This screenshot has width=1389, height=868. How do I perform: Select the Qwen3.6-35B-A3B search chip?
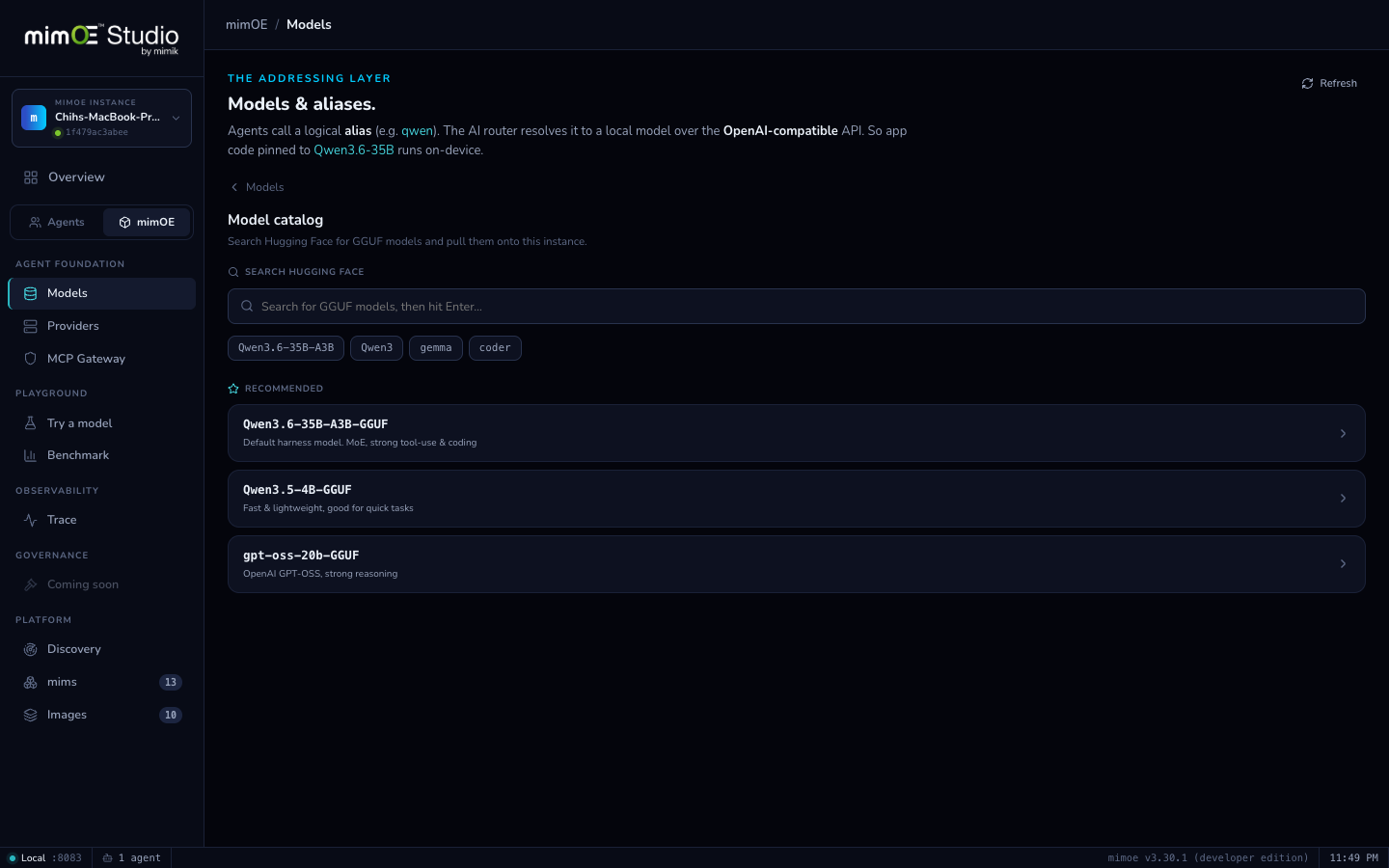pyautogui.click(x=286, y=348)
